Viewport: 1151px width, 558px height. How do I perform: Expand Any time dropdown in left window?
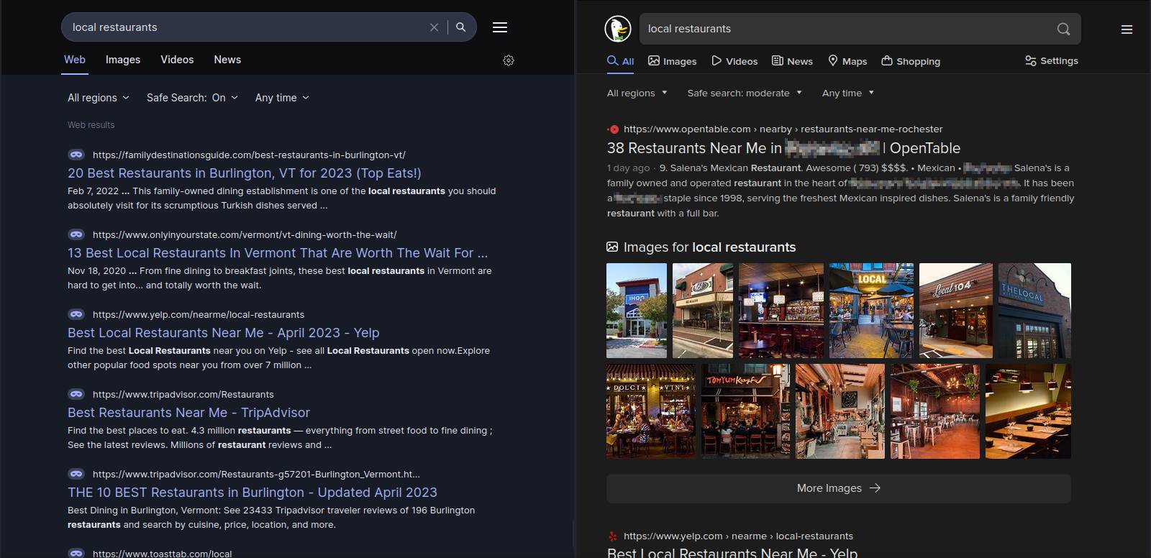282,98
